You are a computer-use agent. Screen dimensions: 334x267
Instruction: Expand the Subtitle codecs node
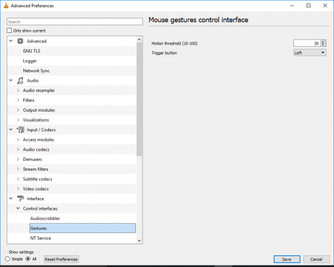18,179
